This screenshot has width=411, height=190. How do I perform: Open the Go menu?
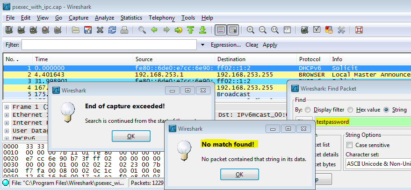point(59,18)
